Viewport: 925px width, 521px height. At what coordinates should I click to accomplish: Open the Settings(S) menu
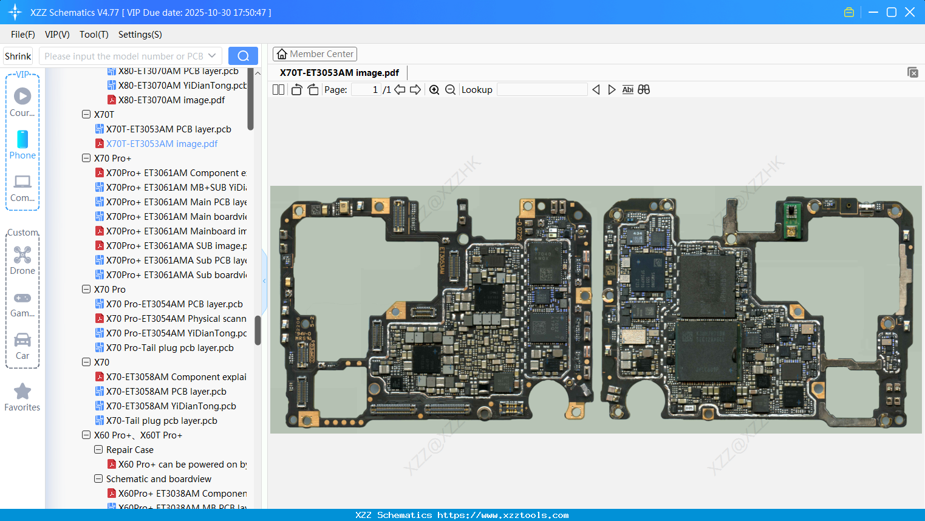(x=140, y=35)
